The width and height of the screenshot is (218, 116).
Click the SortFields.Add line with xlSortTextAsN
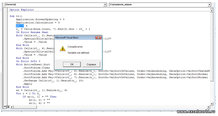pyautogui.click(x=116, y=71)
